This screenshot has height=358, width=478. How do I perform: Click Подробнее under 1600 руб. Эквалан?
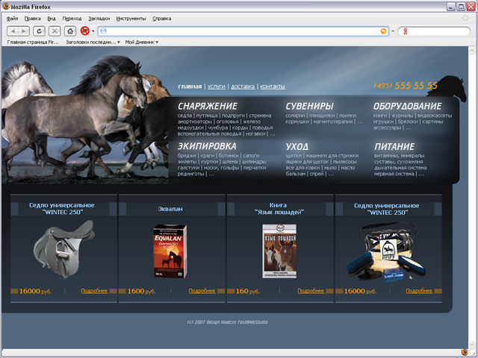(x=202, y=291)
